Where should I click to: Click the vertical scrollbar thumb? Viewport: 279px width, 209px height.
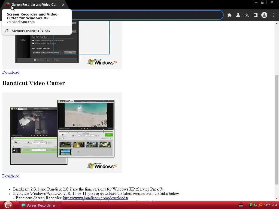pyautogui.click(x=277, y=130)
